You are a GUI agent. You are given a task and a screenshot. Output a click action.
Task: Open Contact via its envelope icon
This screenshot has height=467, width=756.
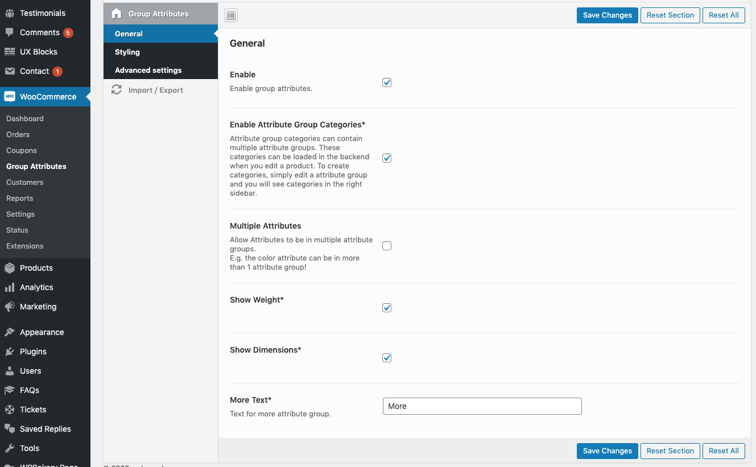click(9, 71)
